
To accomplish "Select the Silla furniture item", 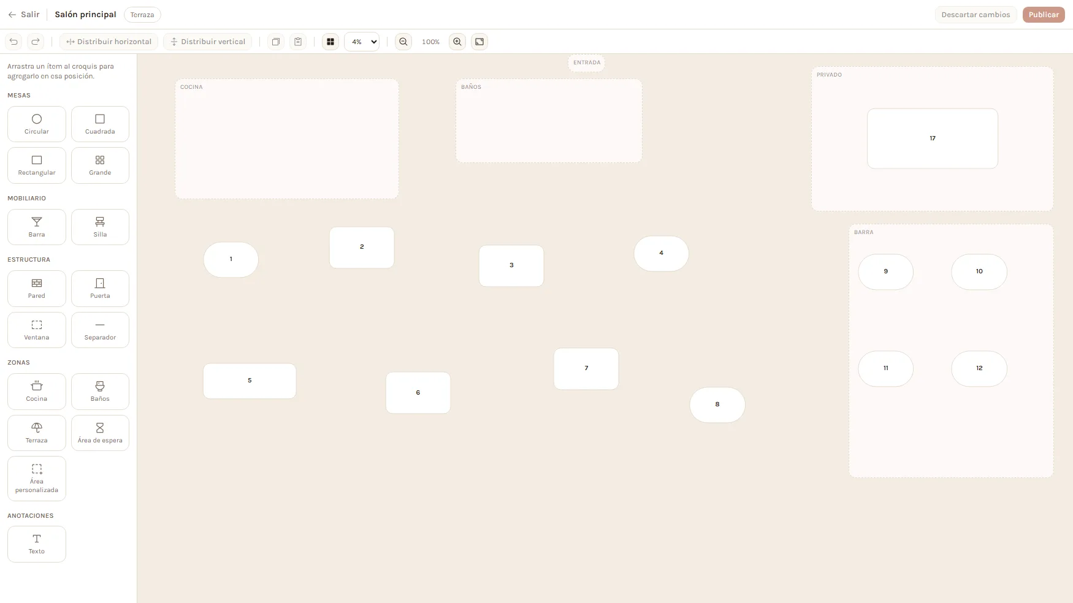I will 100,227.
